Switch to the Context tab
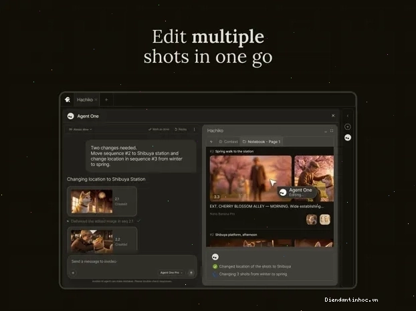Screen dimensions: 416x311 228,142
